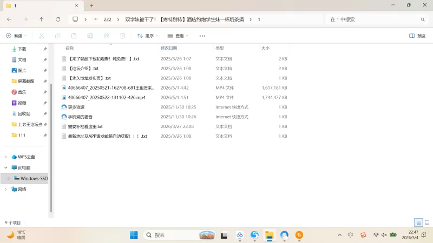Expand the WPS云盘 tree node
Screen dimensions: 433x243
point(6,157)
